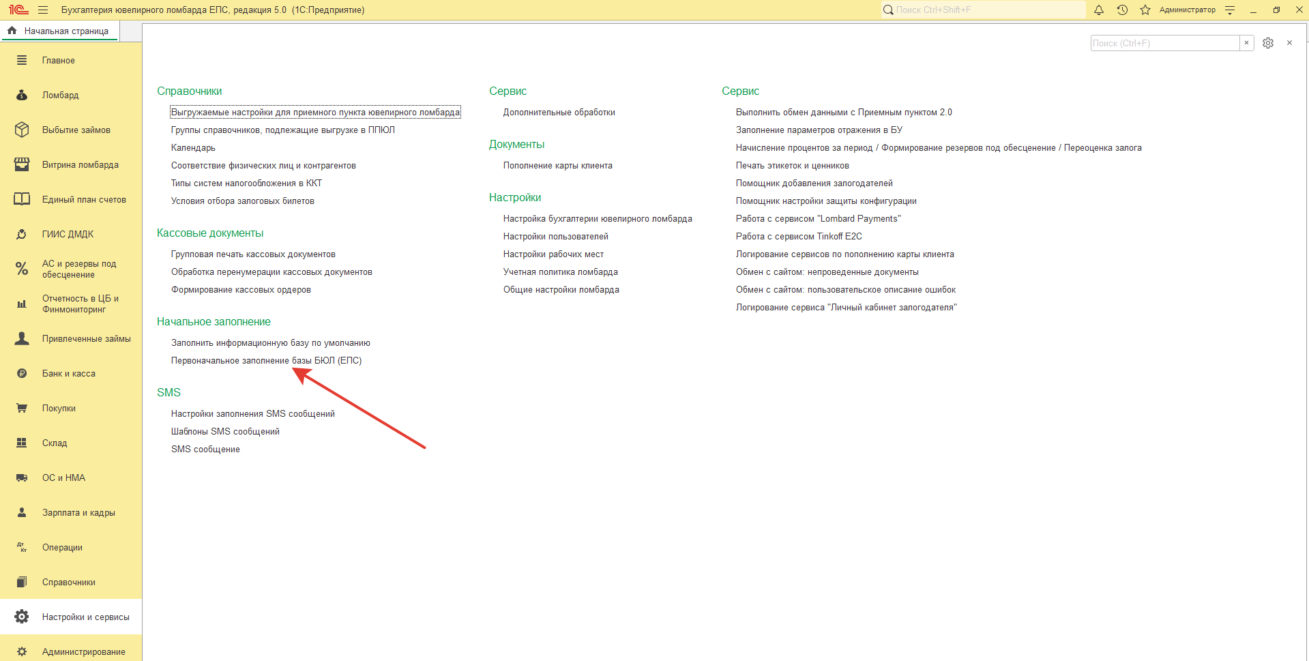Open Настройка бухгалтерии ювелирного ломбарда
Screen dimensions: 1309x661
598,219
